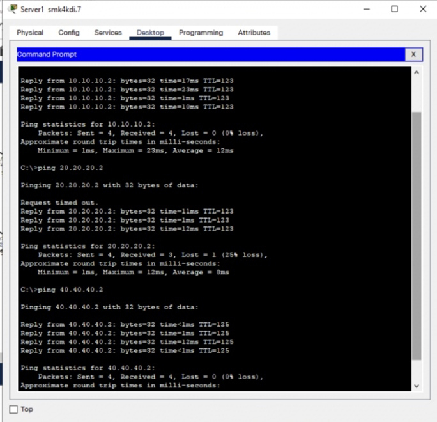Click the 'C:\>ping 40.40.40.2' command line
437x422 pixels.
tap(61, 290)
